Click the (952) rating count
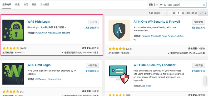Image resolution: width=208 pixels, height=96 pixels. (x=129, y=49)
